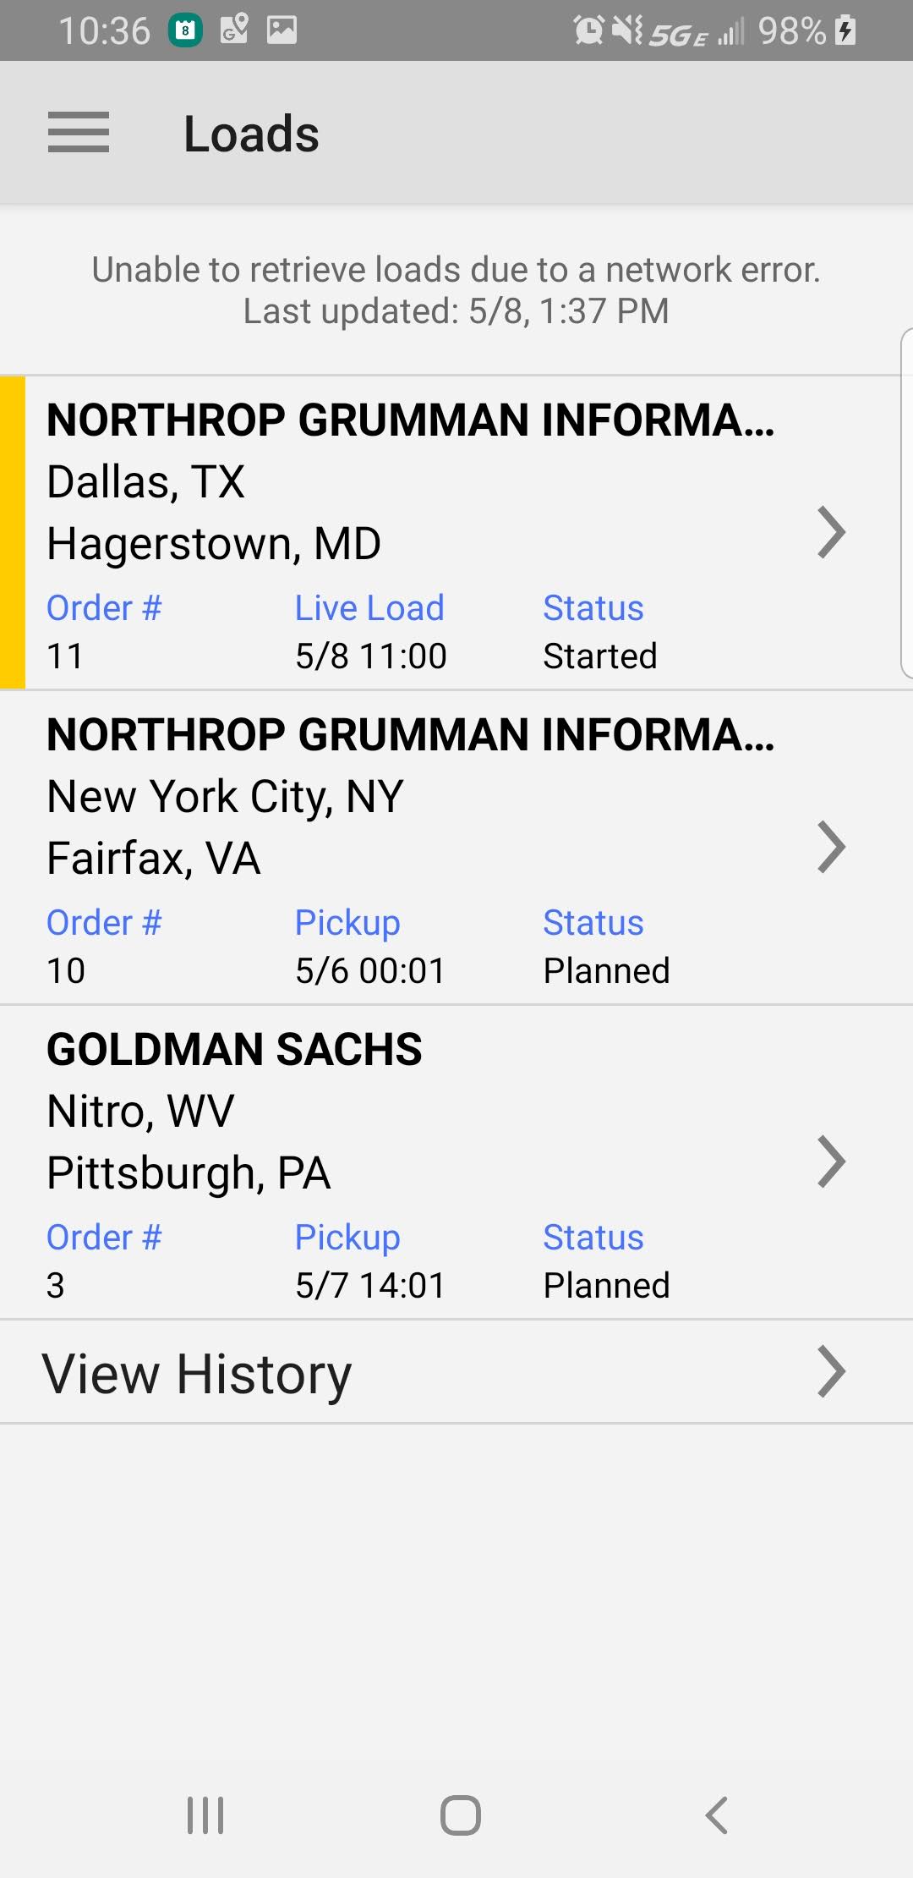Tap the calendar icon in status bar
Image resolution: width=913 pixels, height=1878 pixels.
(186, 30)
